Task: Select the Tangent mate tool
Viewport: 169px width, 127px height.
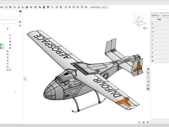Action: click(x=35, y=7)
